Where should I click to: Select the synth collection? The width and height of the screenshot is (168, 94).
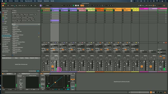[5, 13]
